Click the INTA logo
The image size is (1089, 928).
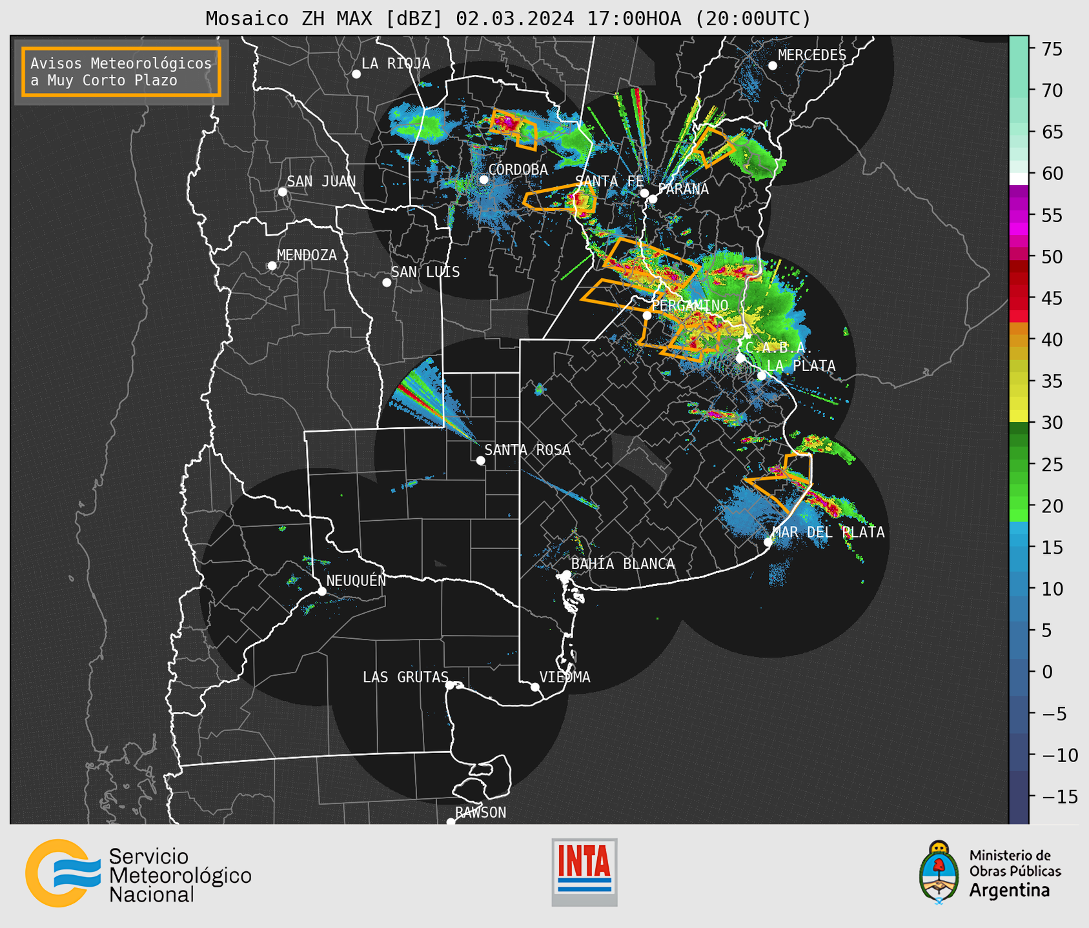[x=584, y=872]
